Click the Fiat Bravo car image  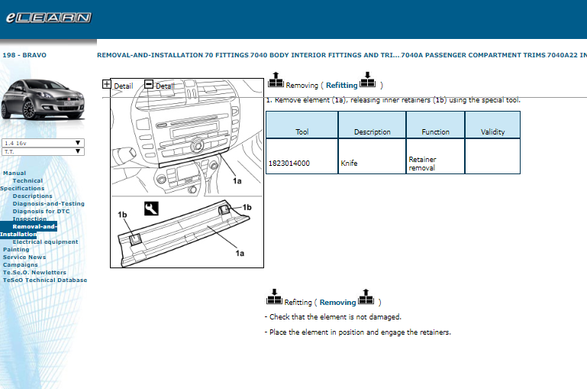(43, 99)
